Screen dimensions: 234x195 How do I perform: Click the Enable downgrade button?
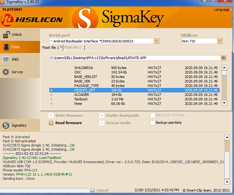[x=119, y=115]
